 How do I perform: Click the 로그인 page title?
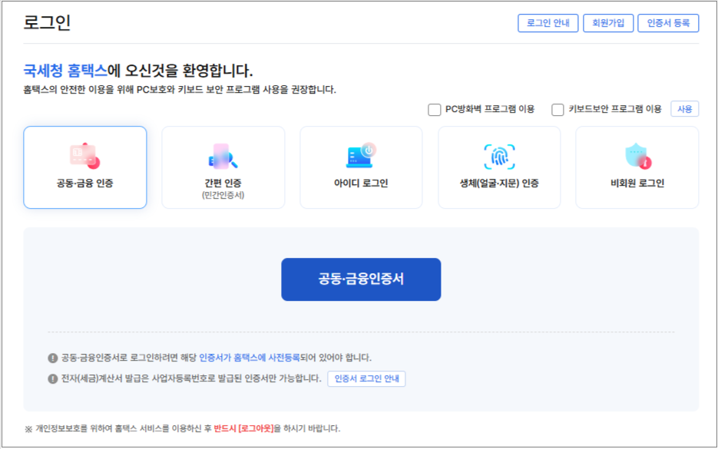[47, 22]
